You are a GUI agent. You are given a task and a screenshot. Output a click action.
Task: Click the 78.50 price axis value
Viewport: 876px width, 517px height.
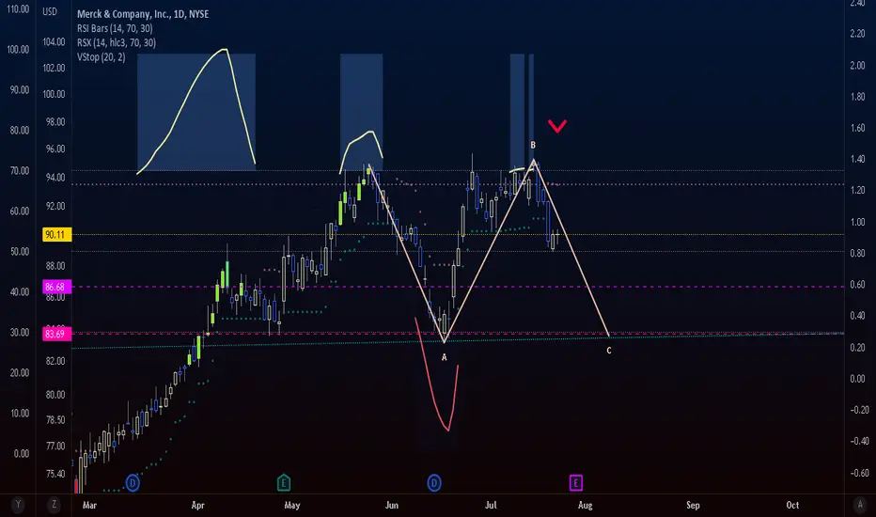[55, 420]
